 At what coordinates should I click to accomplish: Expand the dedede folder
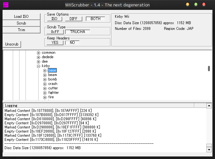click(x=38, y=57)
